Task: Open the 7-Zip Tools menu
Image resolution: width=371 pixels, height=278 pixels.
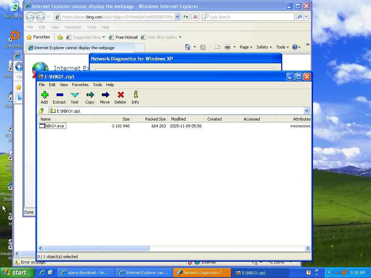Action: click(97, 85)
